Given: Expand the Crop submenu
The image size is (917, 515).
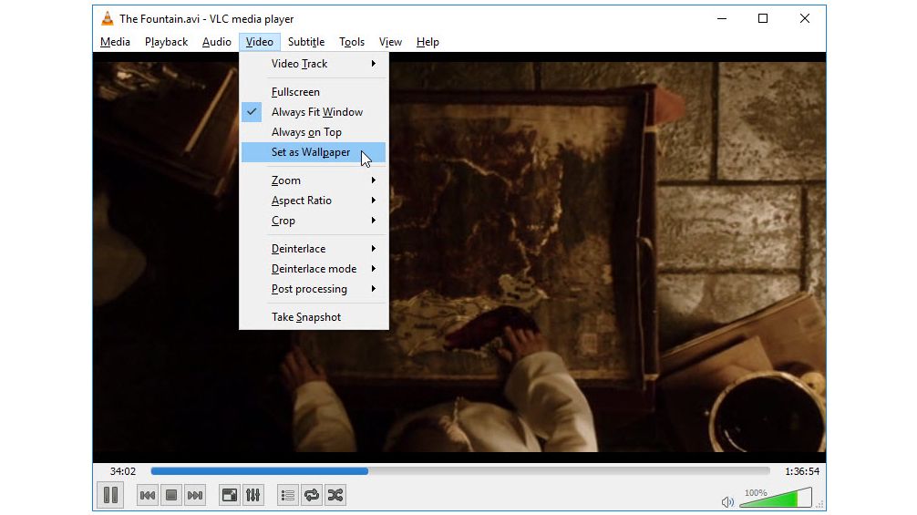Looking at the screenshot, I should coord(314,221).
